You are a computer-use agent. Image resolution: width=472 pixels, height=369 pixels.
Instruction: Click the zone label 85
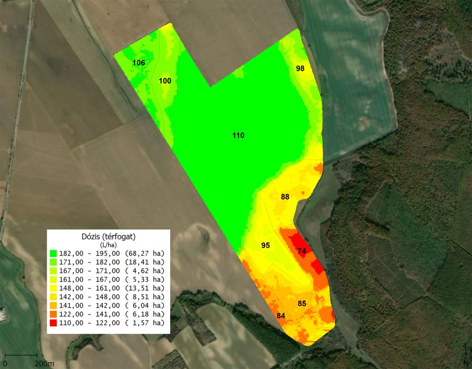[x=302, y=304]
